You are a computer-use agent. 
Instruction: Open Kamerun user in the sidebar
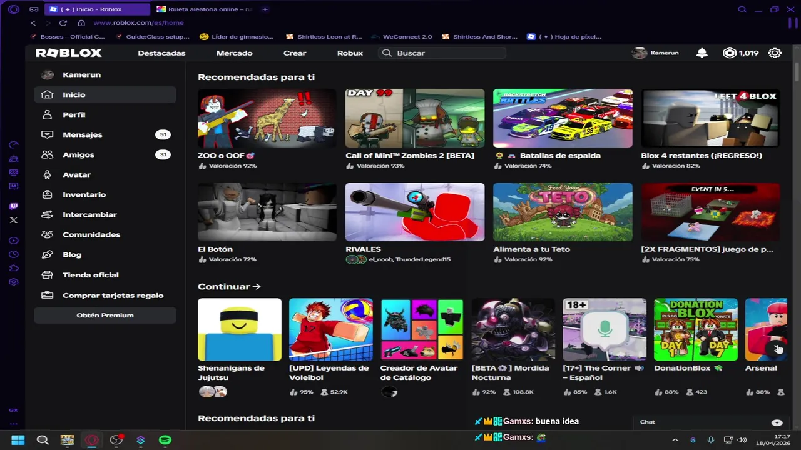[x=105, y=74]
